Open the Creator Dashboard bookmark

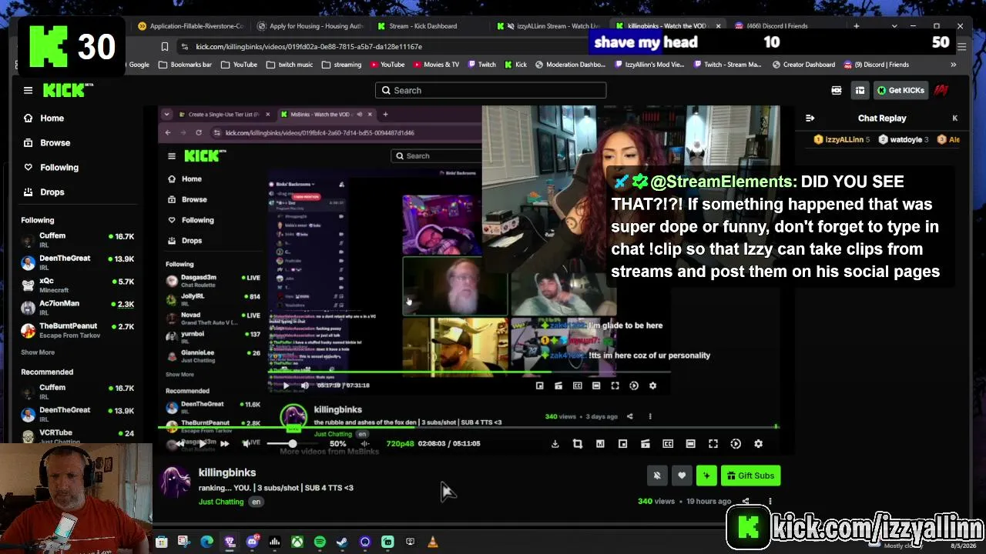802,65
